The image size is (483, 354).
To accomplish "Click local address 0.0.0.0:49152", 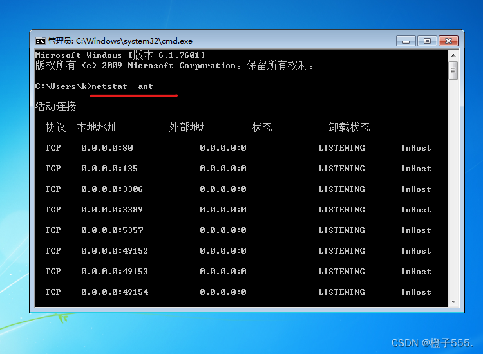I will pos(115,251).
